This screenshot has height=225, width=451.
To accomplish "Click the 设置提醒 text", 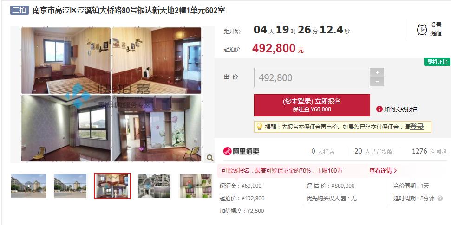I will pyautogui.click(x=436, y=29).
